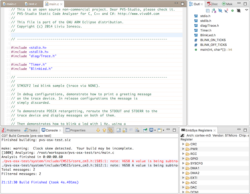Expand the DMA1 register group

pos(183,168)
